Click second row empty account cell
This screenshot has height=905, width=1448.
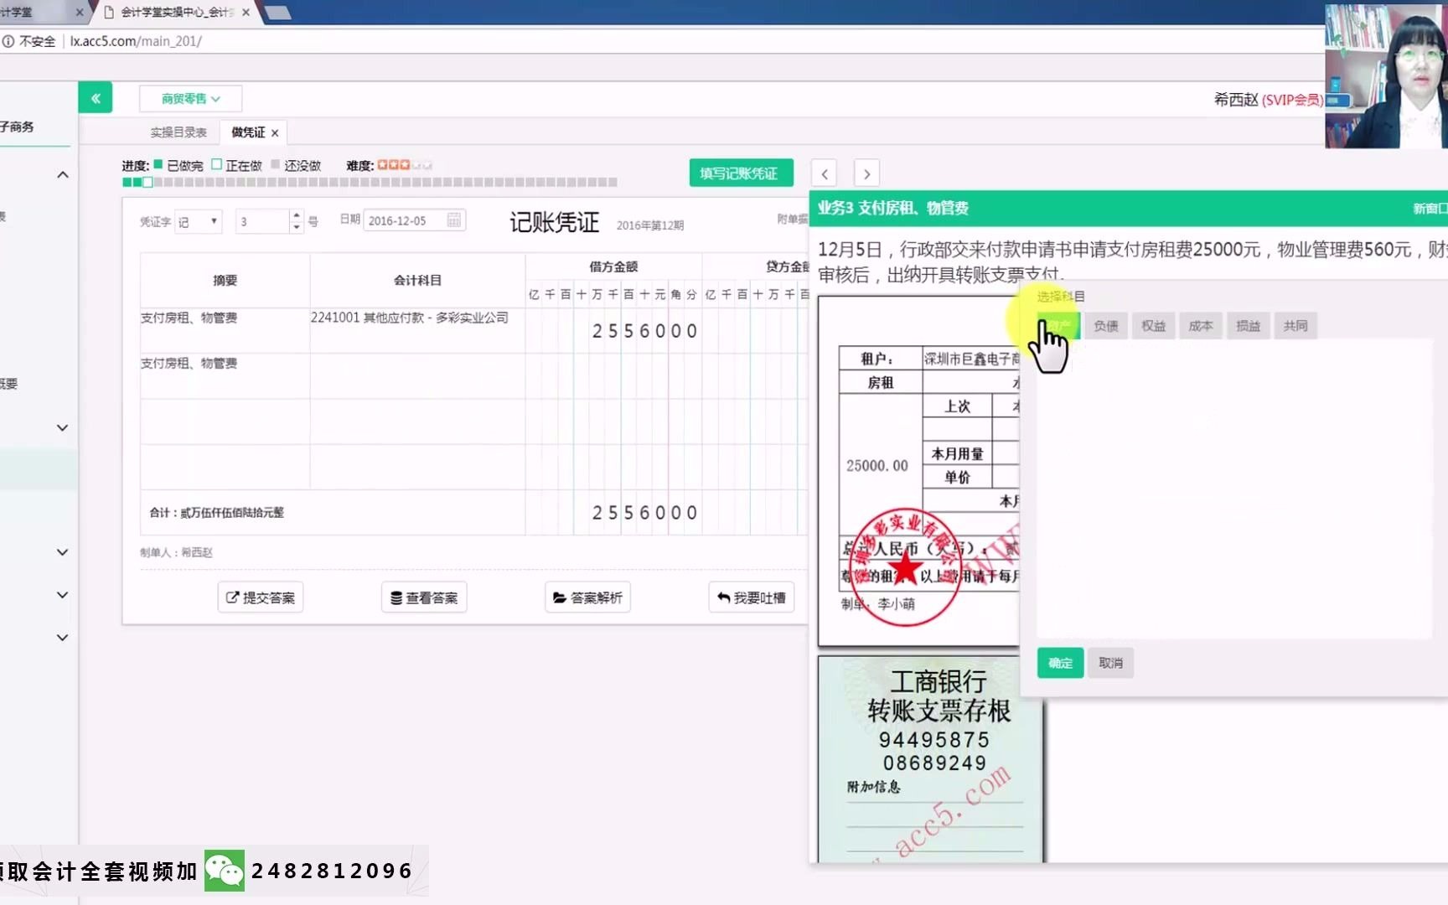point(417,375)
